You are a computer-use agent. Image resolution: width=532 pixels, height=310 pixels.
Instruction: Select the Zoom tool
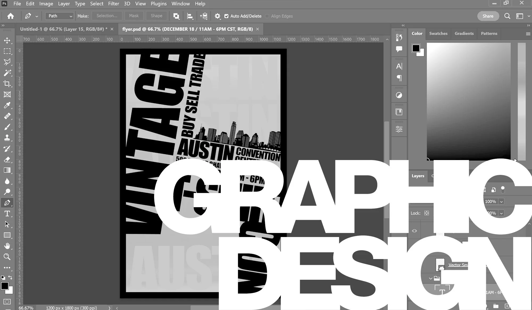click(7, 257)
